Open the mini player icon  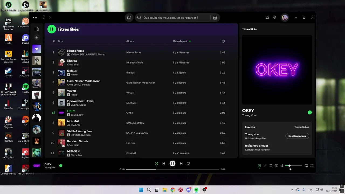(x=306, y=166)
